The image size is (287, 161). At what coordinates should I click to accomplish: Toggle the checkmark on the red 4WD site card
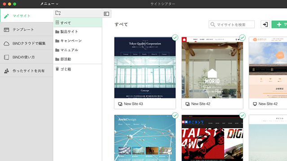242,115
